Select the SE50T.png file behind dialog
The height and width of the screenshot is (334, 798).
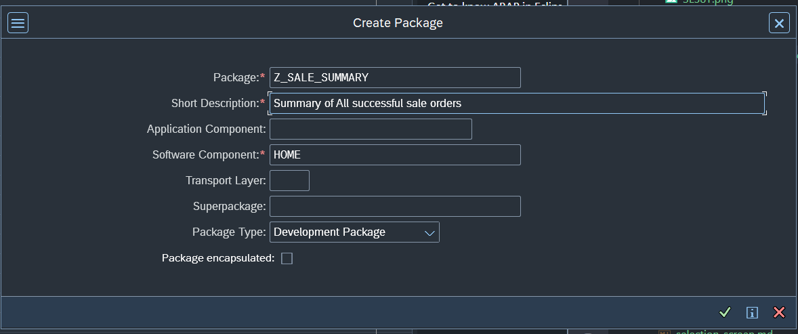point(707,2)
